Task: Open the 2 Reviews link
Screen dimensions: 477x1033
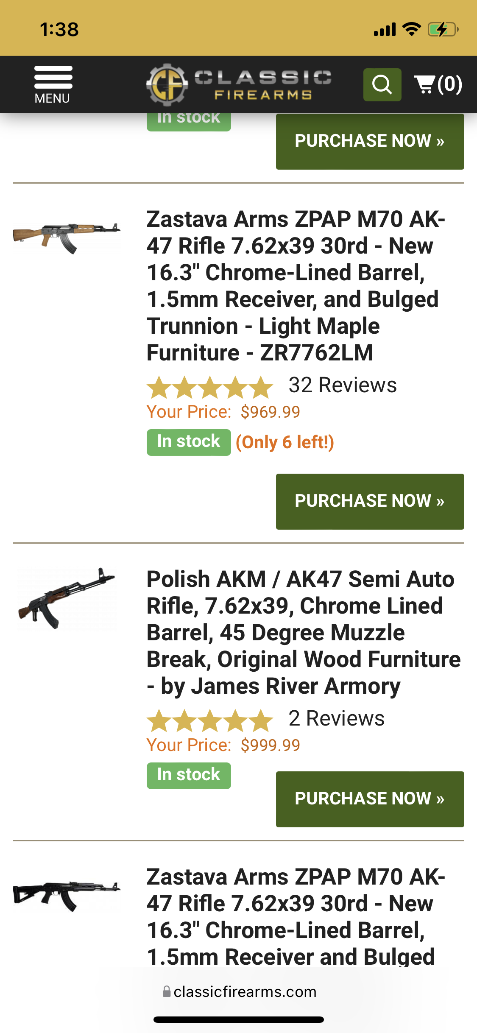Action: (x=336, y=718)
